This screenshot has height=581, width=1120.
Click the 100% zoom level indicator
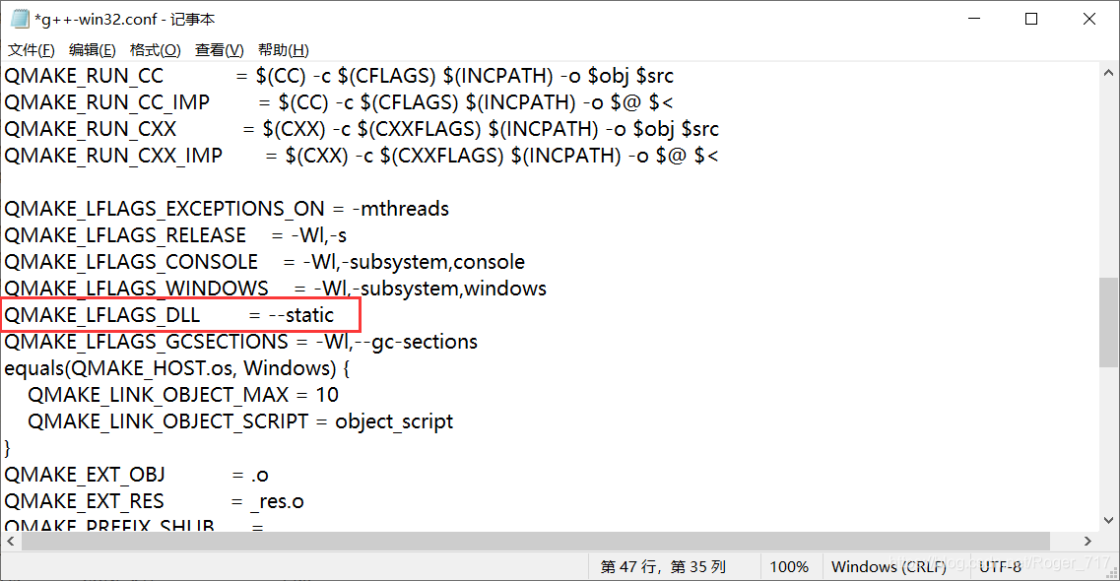pos(789,566)
